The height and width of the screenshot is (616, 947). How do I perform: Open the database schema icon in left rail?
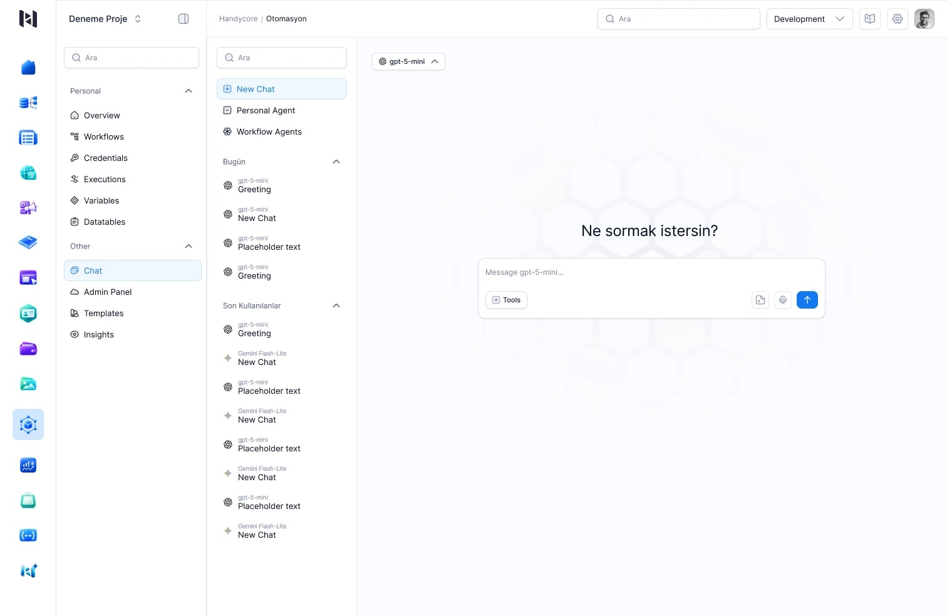(x=28, y=103)
